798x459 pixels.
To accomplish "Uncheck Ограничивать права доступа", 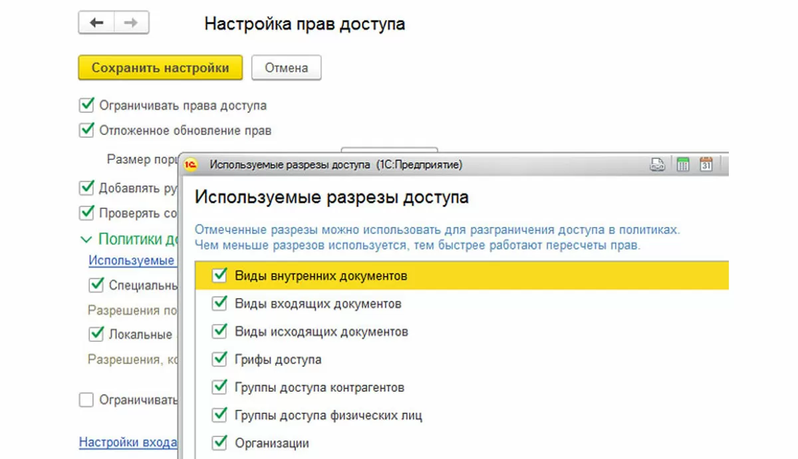I will tap(86, 105).
